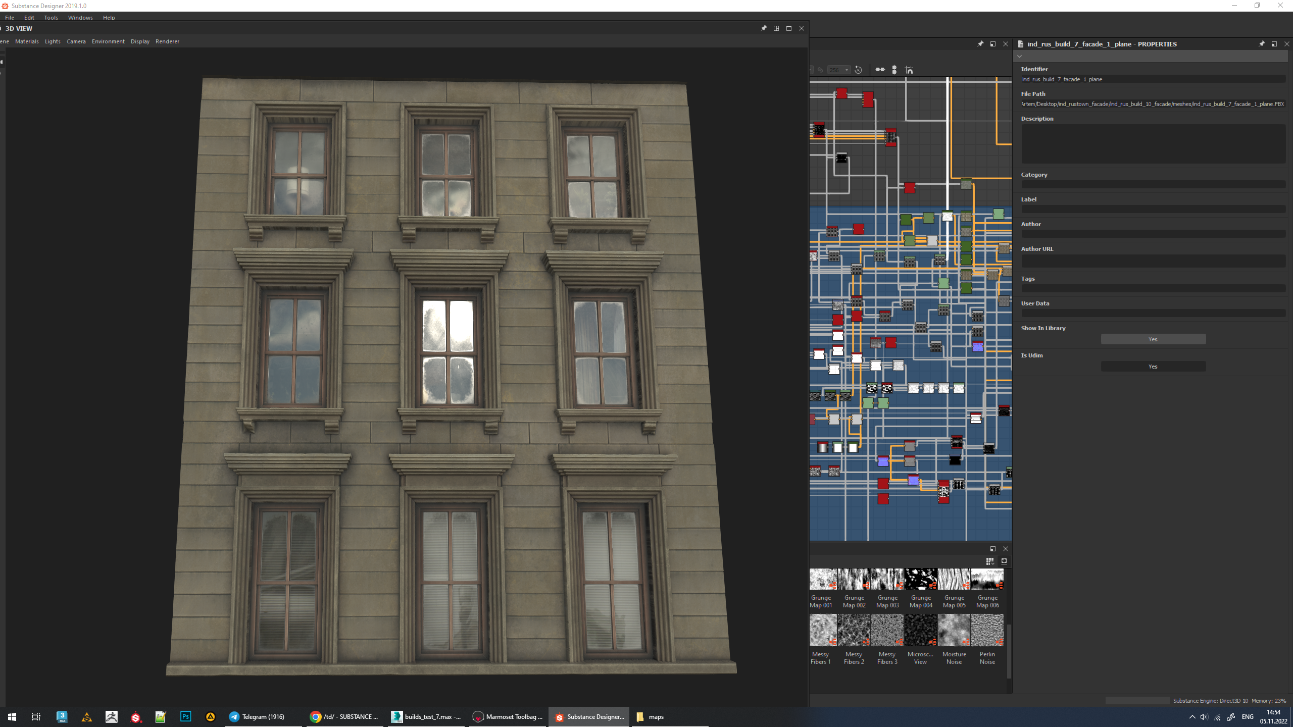The width and height of the screenshot is (1293, 727).
Task: Open Photoshop from the taskbar
Action: coord(185,716)
